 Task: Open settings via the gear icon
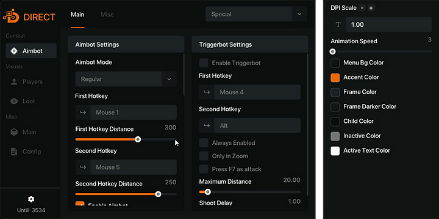(31, 199)
